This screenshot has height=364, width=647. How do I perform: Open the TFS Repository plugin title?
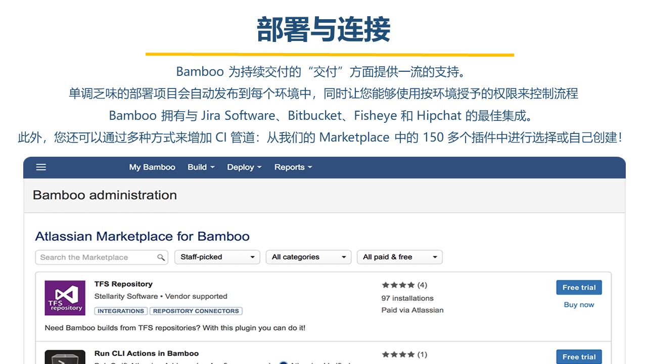tap(123, 284)
